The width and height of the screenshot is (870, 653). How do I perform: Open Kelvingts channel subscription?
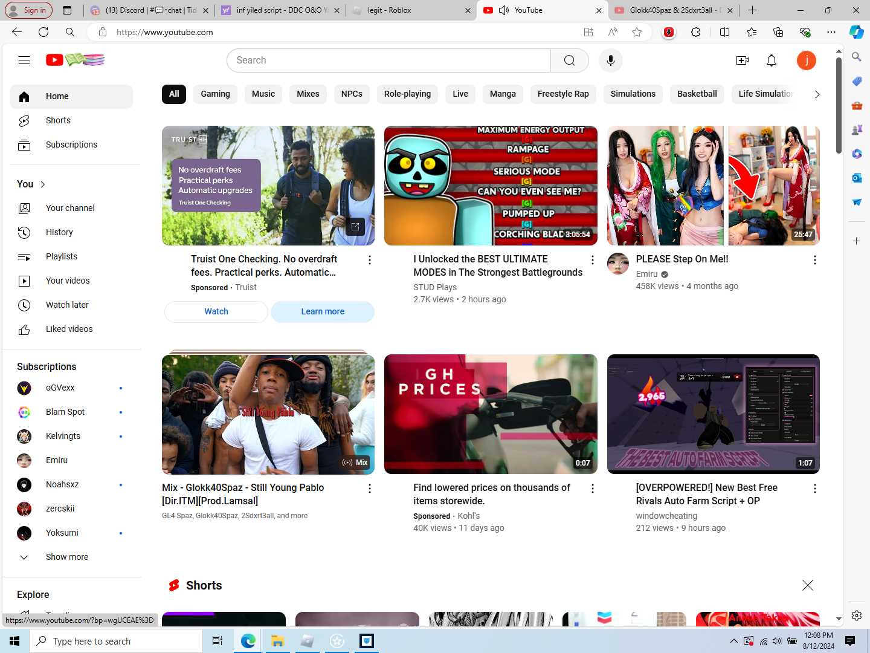[x=71, y=436]
